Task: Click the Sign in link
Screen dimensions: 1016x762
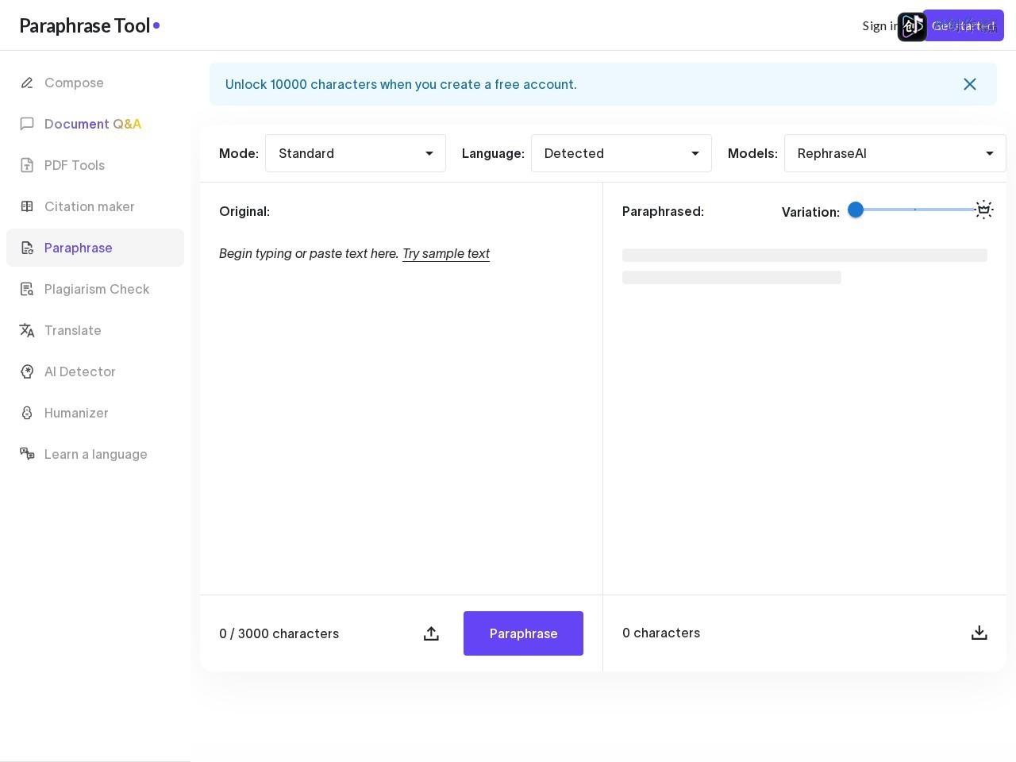Action: (x=879, y=25)
